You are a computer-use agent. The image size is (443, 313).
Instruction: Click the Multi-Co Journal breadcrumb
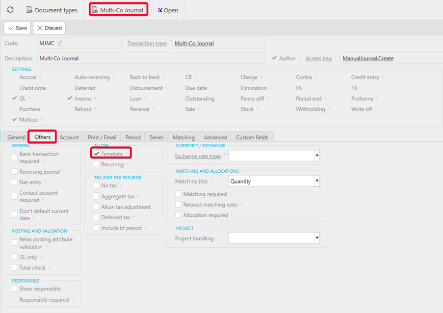pyautogui.click(x=118, y=10)
